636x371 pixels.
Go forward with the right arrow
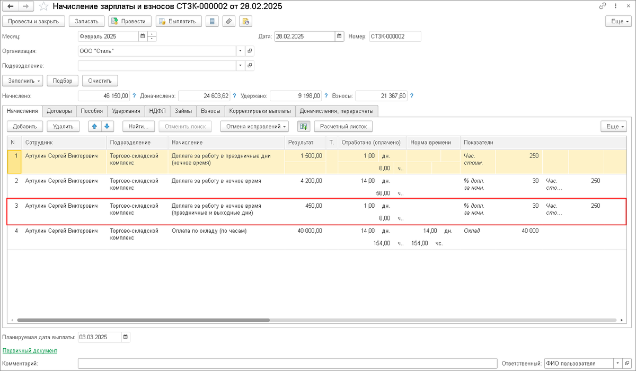pos(26,7)
